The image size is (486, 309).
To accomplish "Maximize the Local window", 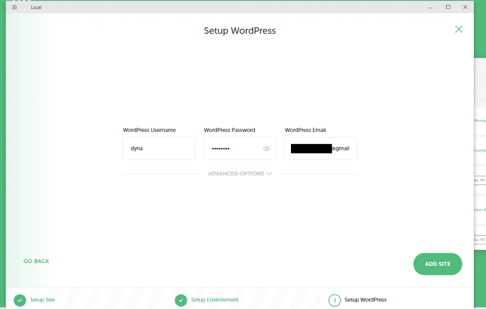I will tap(448, 7).
